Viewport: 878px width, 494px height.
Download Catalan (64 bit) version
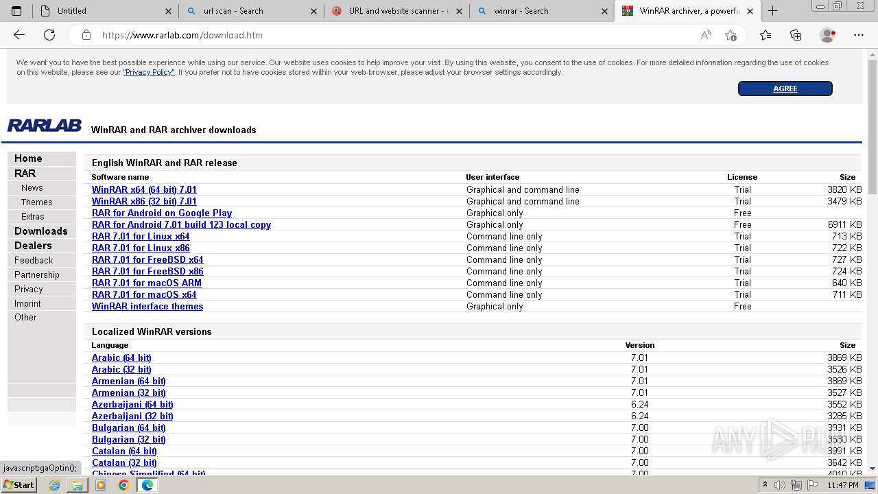[124, 451]
